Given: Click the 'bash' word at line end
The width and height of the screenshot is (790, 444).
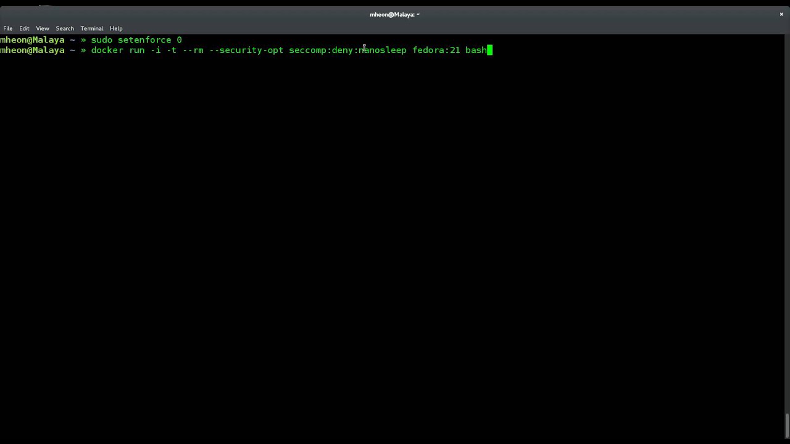Looking at the screenshot, I should tap(476, 51).
